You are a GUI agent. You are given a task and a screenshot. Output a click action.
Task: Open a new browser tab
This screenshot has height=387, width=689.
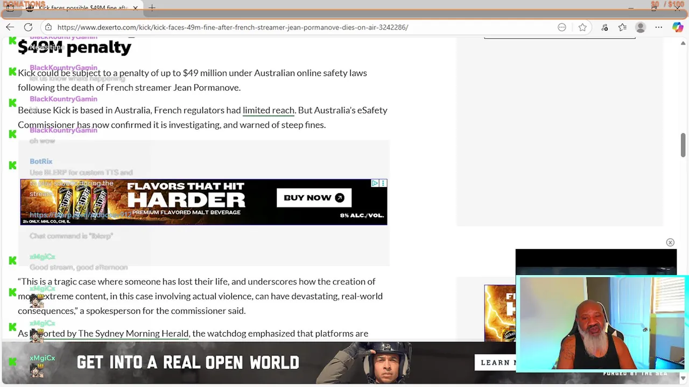(152, 8)
